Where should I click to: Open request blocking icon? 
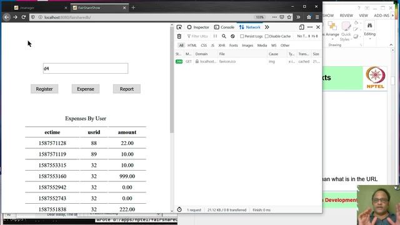[232, 36]
